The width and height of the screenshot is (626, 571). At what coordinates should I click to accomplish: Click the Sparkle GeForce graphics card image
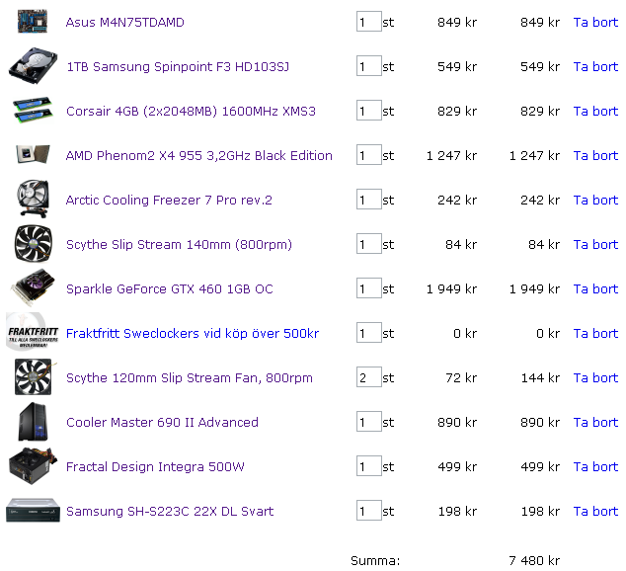[33, 287]
